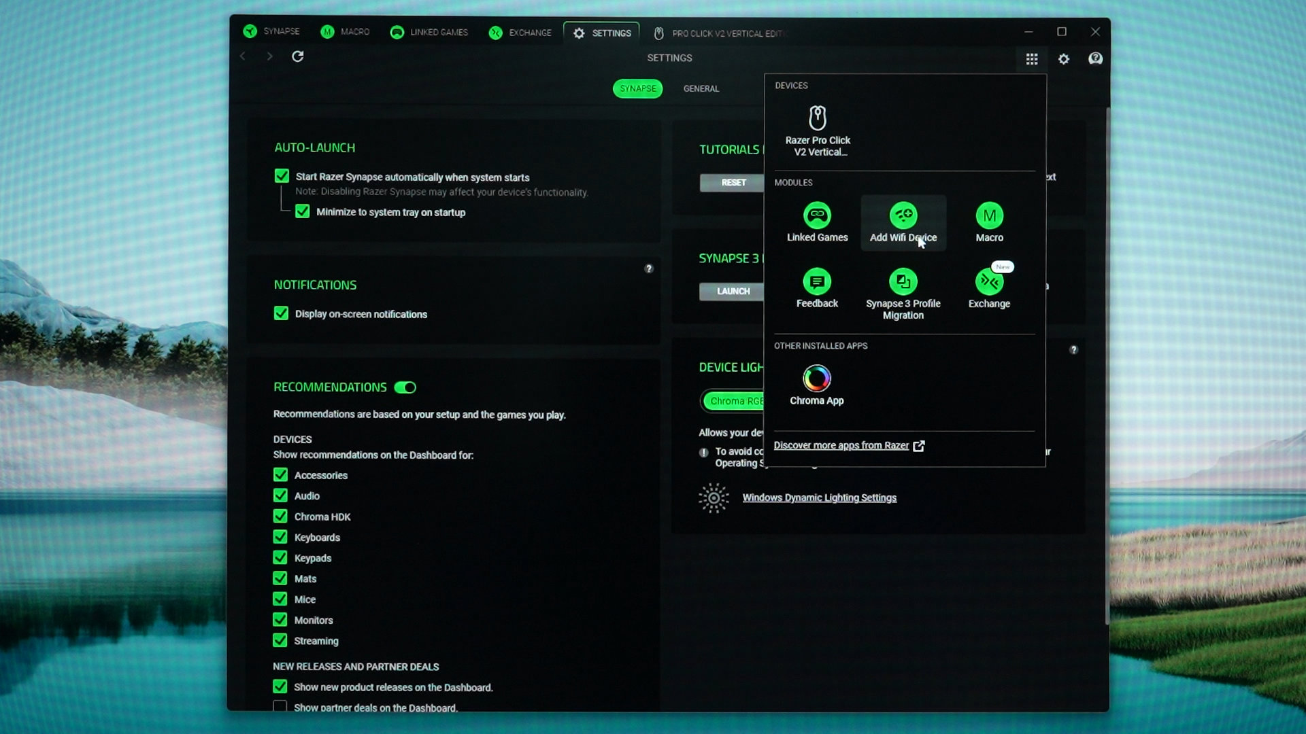The width and height of the screenshot is (1306, 734).
Task: Open the help icon beside Notifications
Action: click(x=648, y=268)
